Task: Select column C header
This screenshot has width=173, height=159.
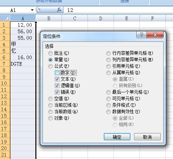Action: (75, 18)
